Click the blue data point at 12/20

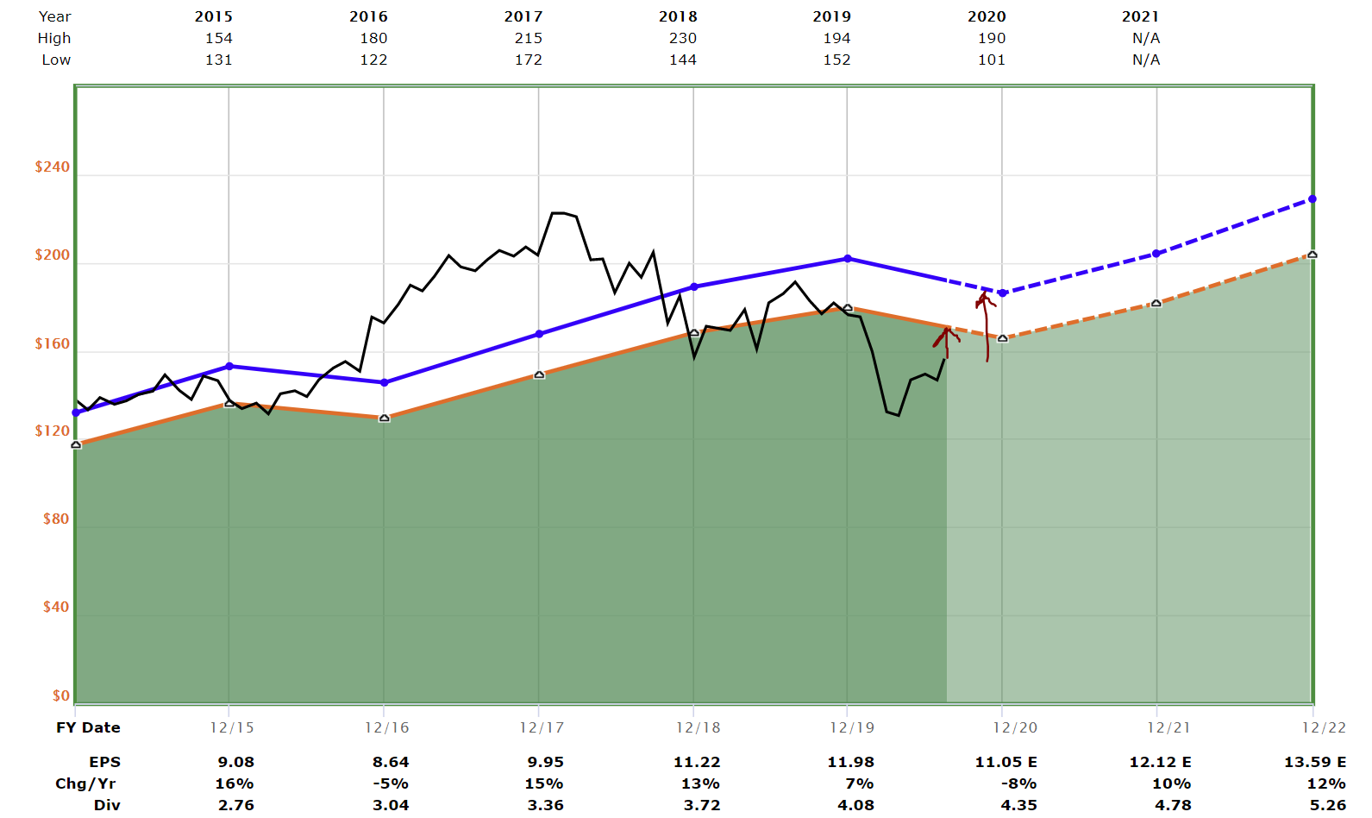point(1002,293)
